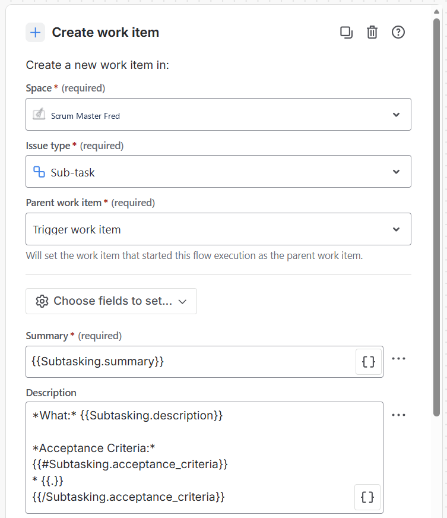Click the chevron arrow in the Issue type field
Screen dimensions: 447x518
tap(396, 172)
